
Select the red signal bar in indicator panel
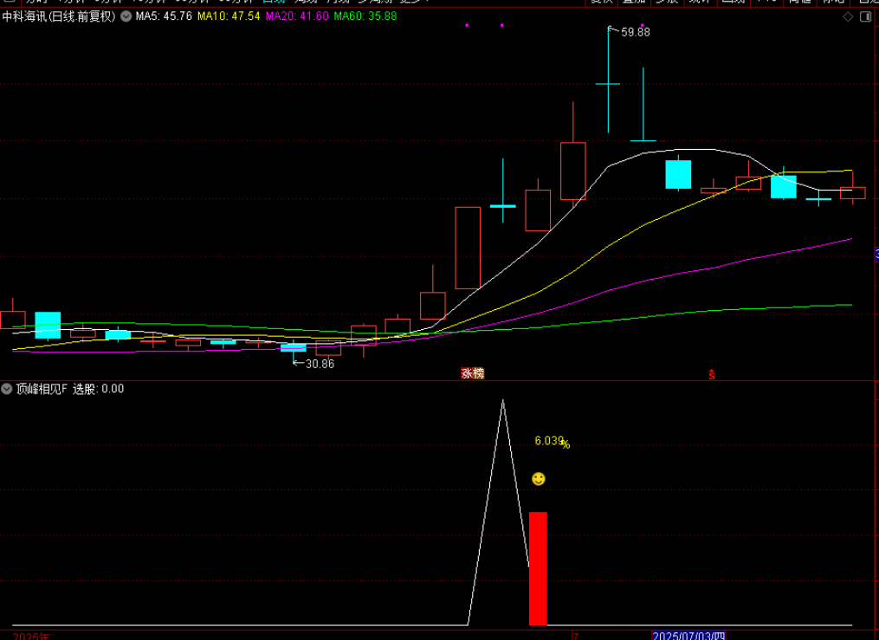click(x=538, y=568)
